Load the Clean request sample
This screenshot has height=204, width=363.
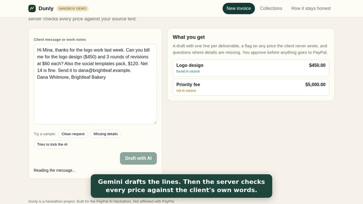click(73, 134)
